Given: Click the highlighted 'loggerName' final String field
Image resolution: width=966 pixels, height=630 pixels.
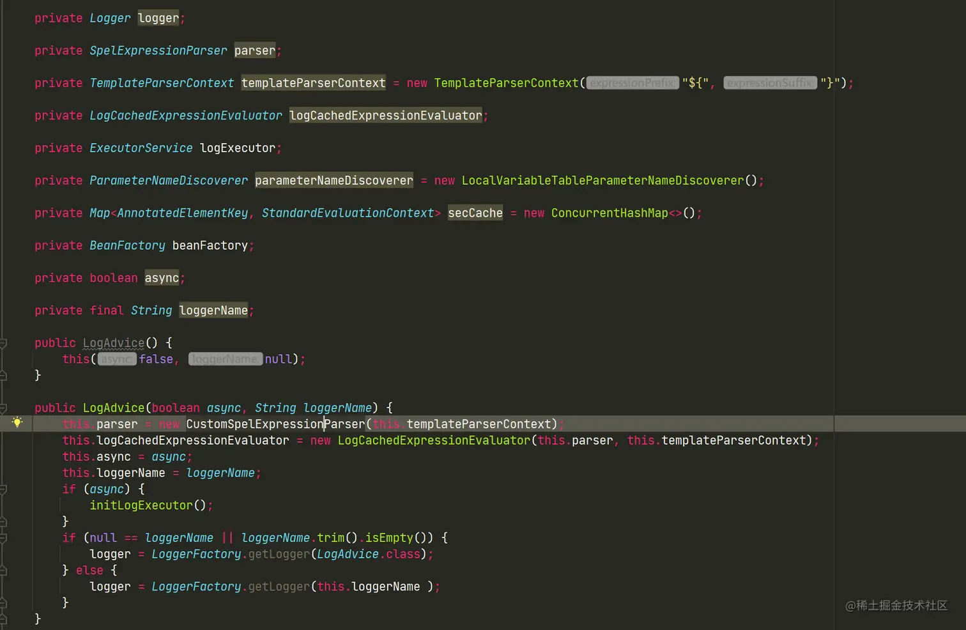Looking at the screenshot, I should [x=213, y=311].
